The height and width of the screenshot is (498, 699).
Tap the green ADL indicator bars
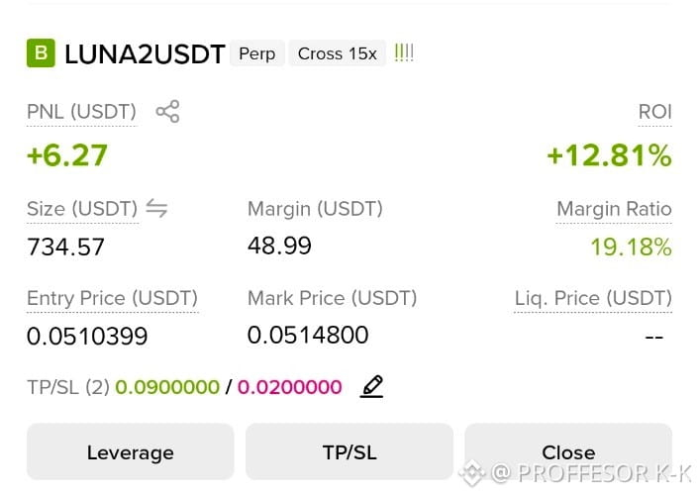404,52
